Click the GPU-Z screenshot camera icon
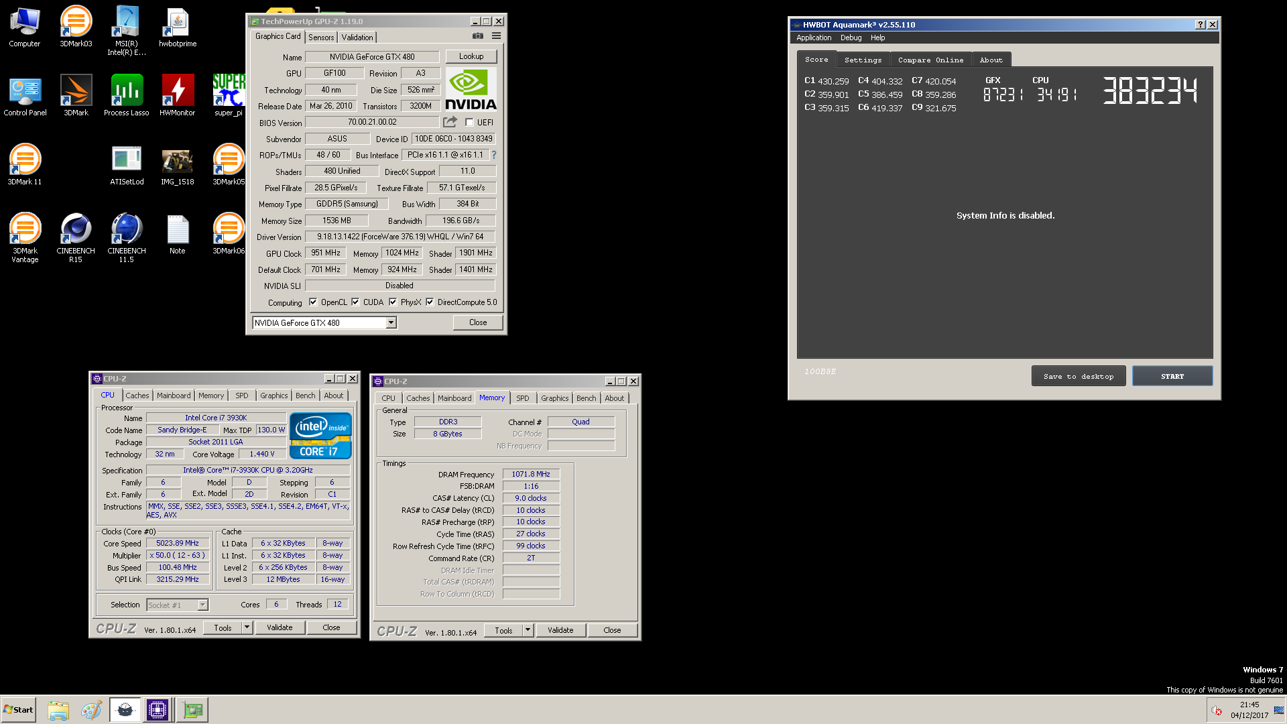 tap(478, 36)
